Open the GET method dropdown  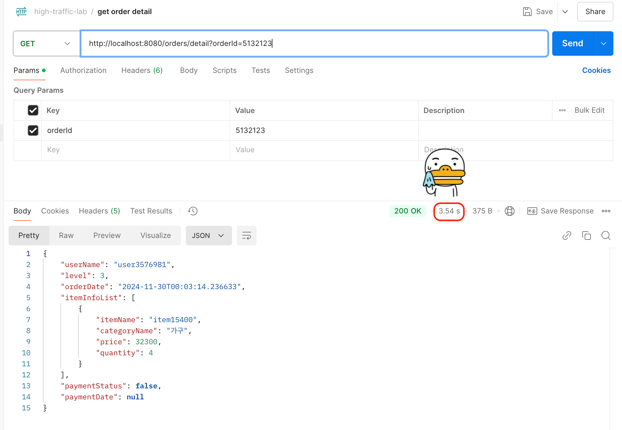pos(46,43)
